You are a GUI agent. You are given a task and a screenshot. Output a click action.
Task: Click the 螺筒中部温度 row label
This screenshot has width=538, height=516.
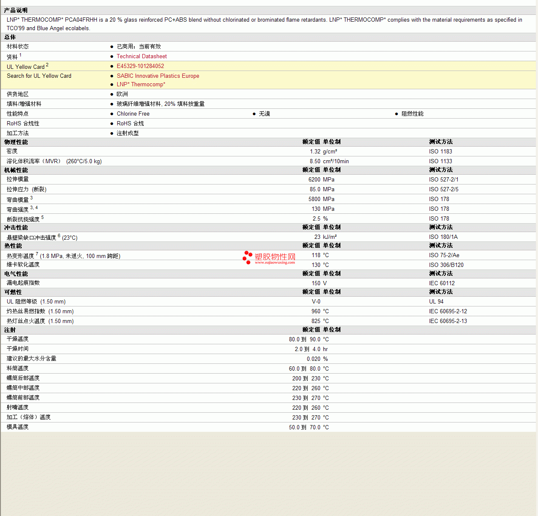[x=23, y=388]
